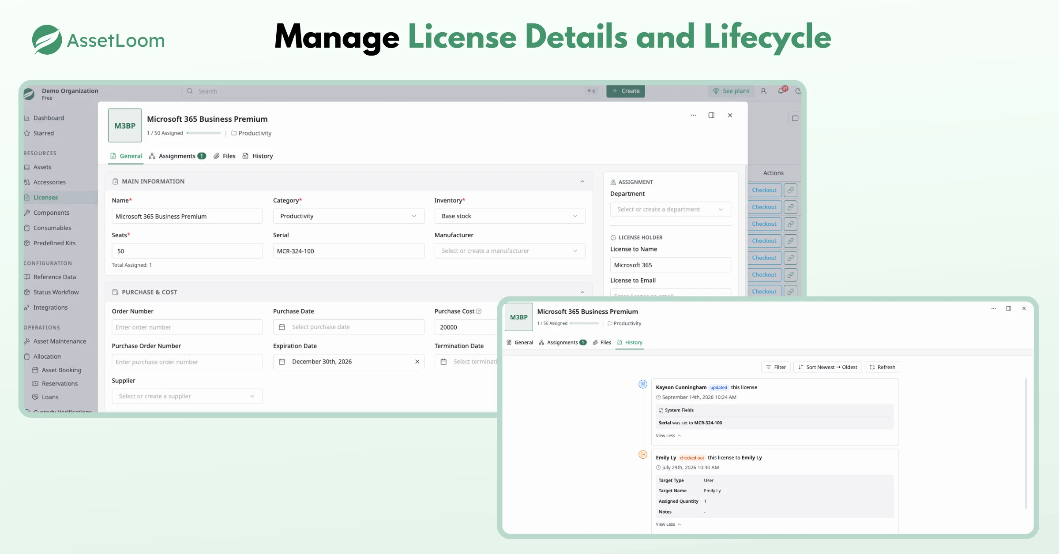The height and width of the screenshot is (554, 1059).
Task: Open the Supplier select dropdown
Action: point(187,396)
